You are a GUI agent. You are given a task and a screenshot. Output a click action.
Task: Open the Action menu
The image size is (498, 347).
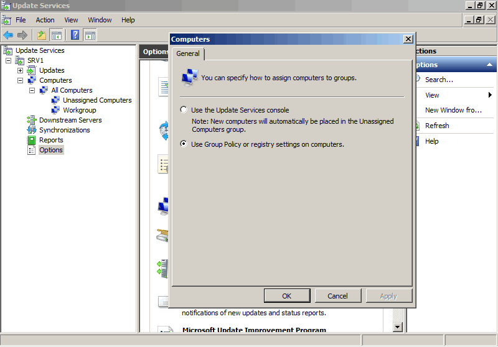point(45,20)
